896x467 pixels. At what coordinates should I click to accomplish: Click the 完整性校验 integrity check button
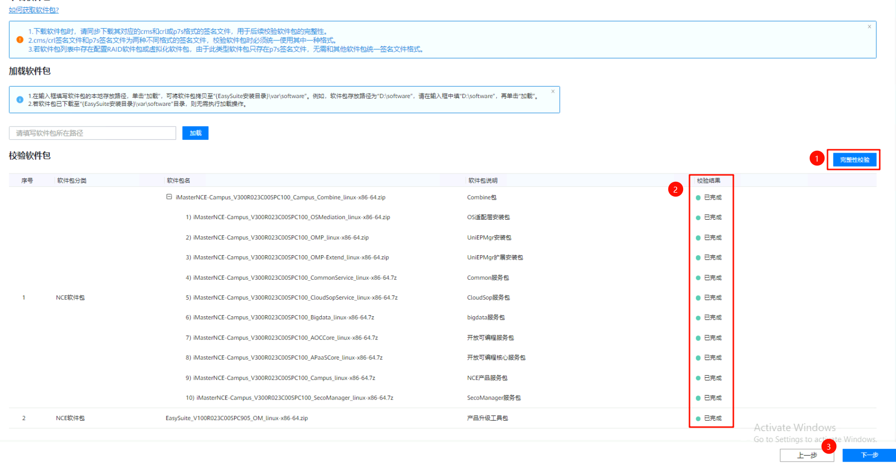(854, 160)
